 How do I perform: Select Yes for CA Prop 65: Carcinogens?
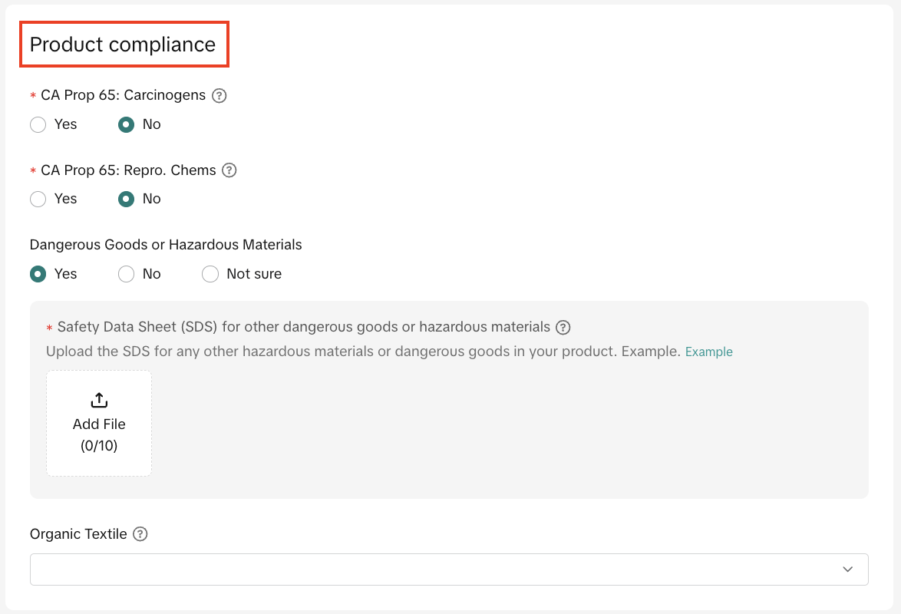(x=38, y=124)
